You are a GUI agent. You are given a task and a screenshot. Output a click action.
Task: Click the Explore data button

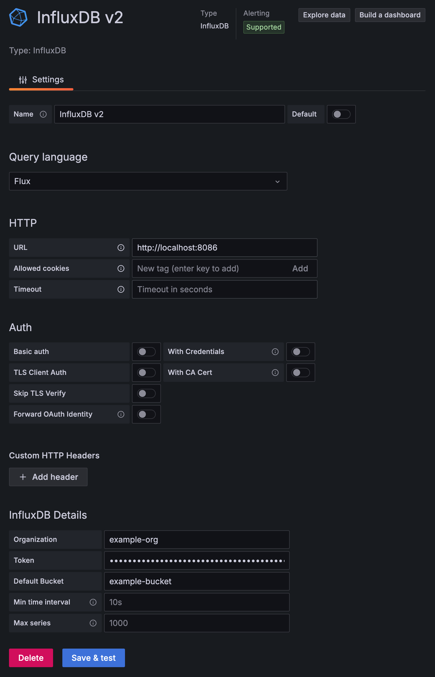tap(324, 15)
